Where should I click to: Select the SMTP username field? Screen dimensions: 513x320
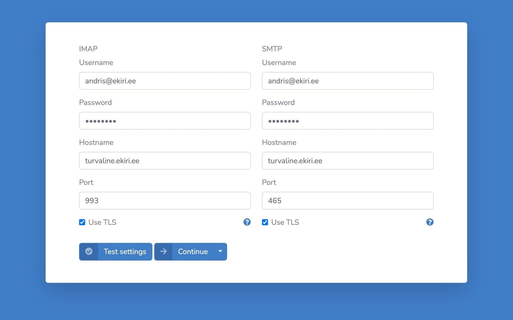tap(348, 81)
